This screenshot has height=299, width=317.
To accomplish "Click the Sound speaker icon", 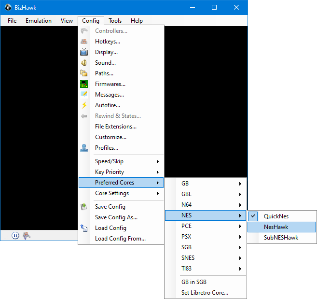I will coord(84,63).
